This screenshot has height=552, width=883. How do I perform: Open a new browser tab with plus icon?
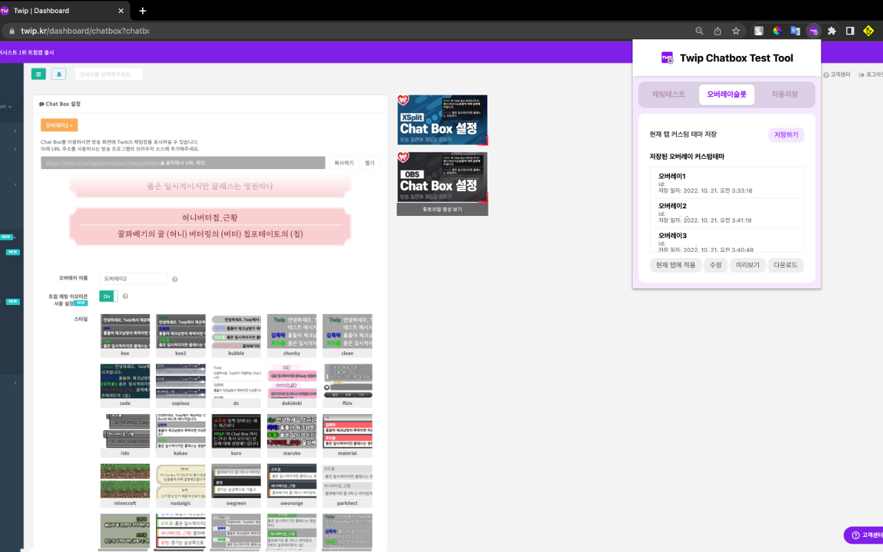pos(143,10)
